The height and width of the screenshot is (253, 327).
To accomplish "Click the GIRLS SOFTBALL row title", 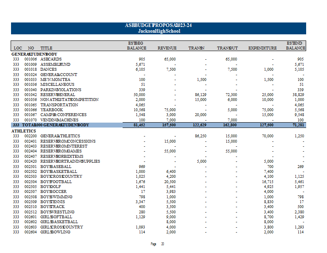I will [56, 217].
